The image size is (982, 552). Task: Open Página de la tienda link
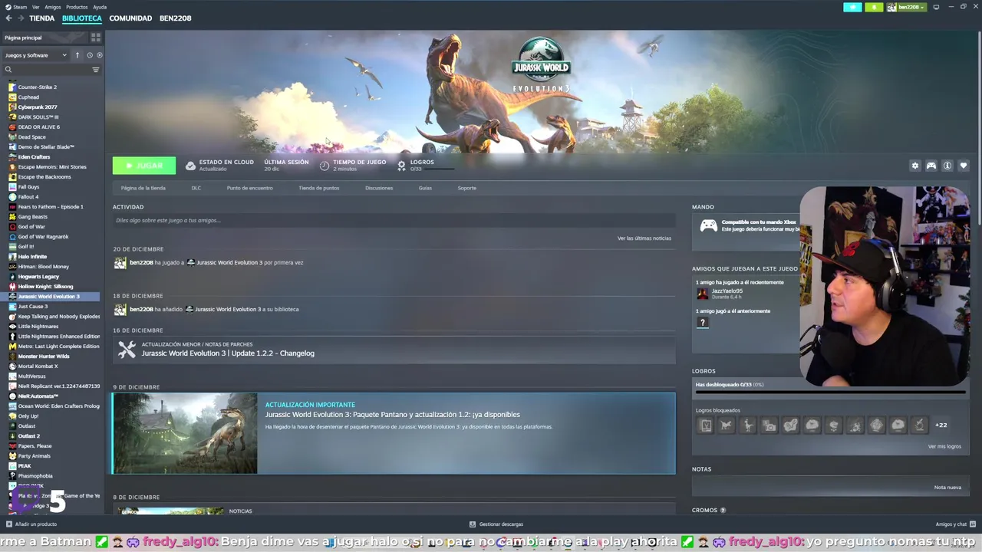point(143,188)
